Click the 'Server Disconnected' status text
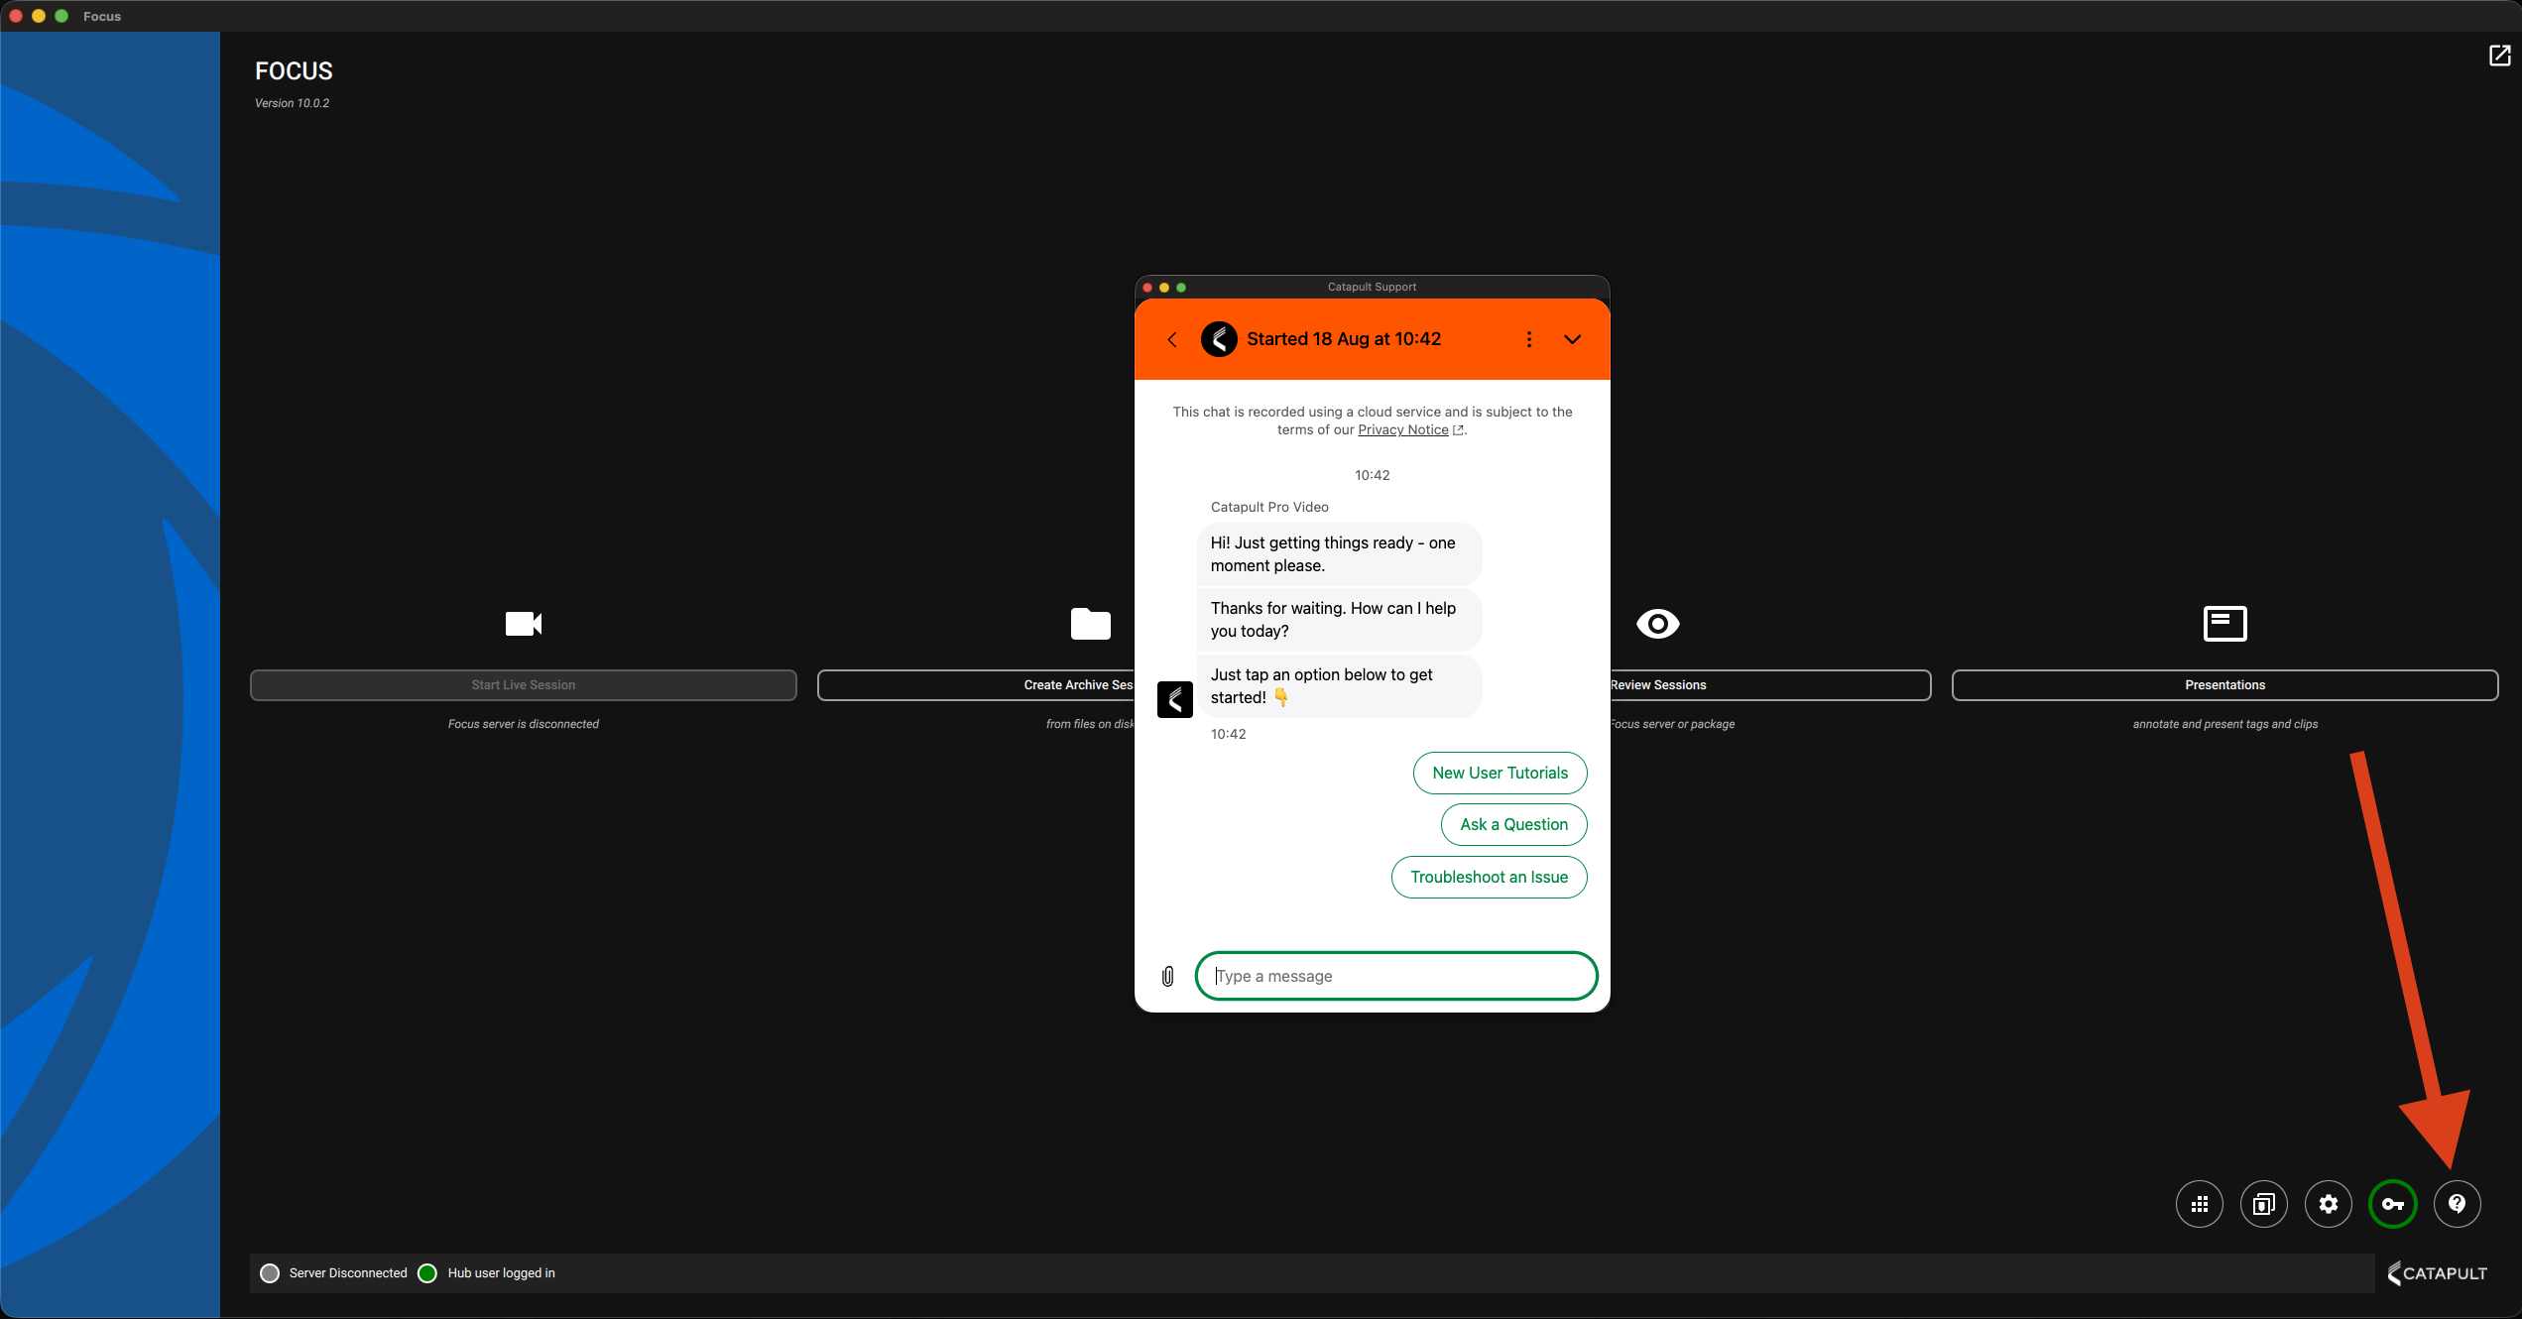This screenshot has height=1319, width=2522. (x=348, y=1273)
